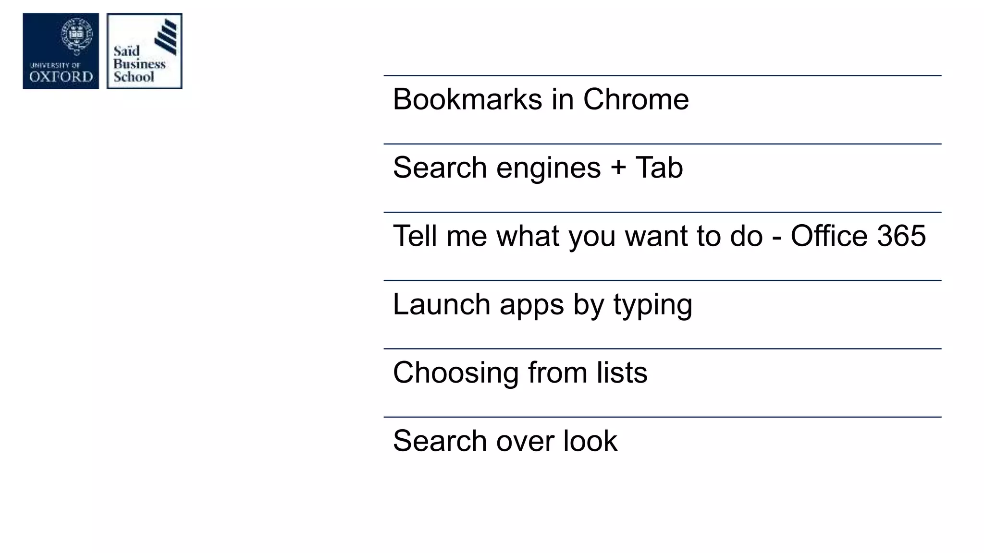Screen dimensions: 984x553
Task: Click the plus sign after Search engines
Action: (618, 168)
